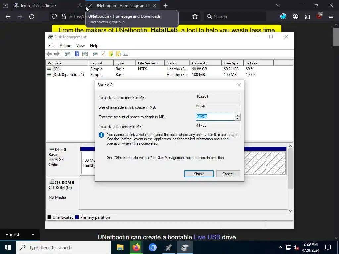Sort by the File System column header

tap(150, 63)
